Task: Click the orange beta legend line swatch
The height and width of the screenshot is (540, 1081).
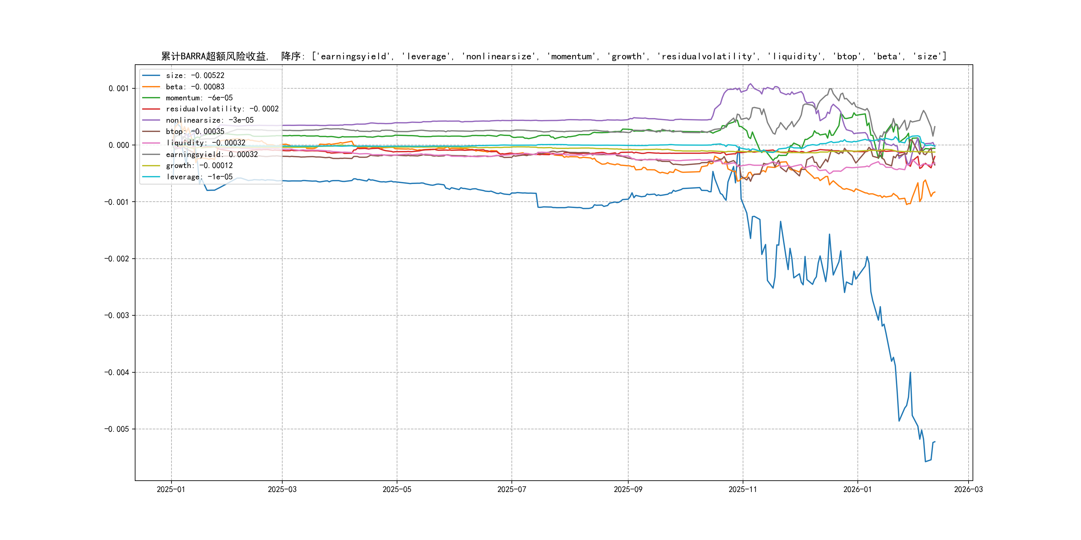Action: tap(151, 87)
